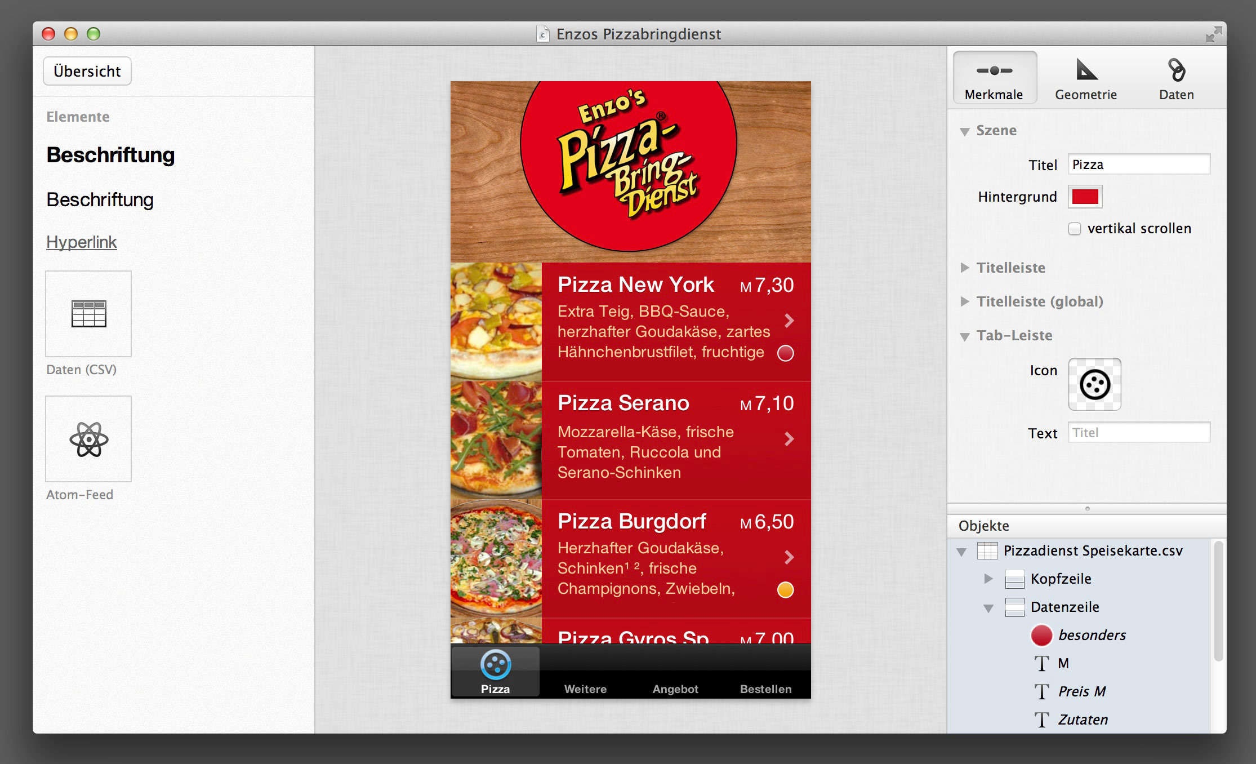The image size is (1256, 764).
Task: Select the bold Beschriftung label element
Action: coord(111,155)
